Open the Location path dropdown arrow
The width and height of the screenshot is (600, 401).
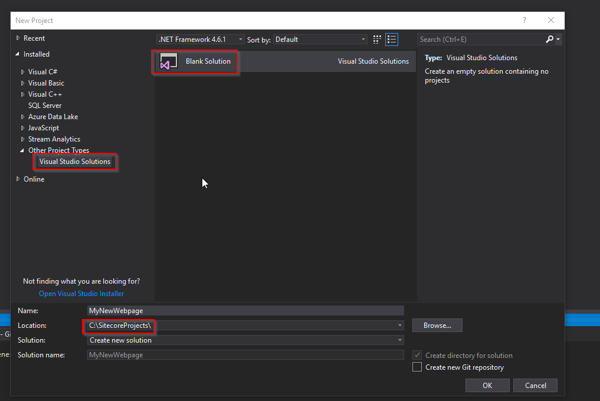click(x=399, y=326)
